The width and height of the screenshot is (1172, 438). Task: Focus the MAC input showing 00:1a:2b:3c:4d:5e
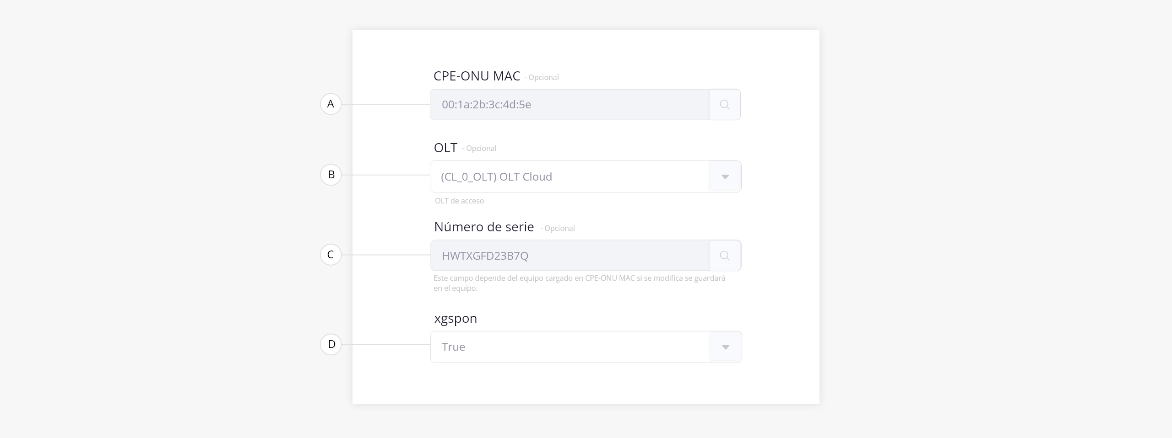570,105
